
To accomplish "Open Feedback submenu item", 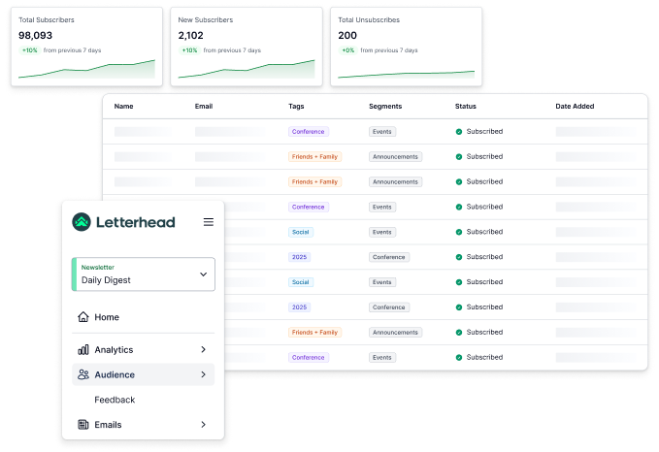I will pos(115,400).
